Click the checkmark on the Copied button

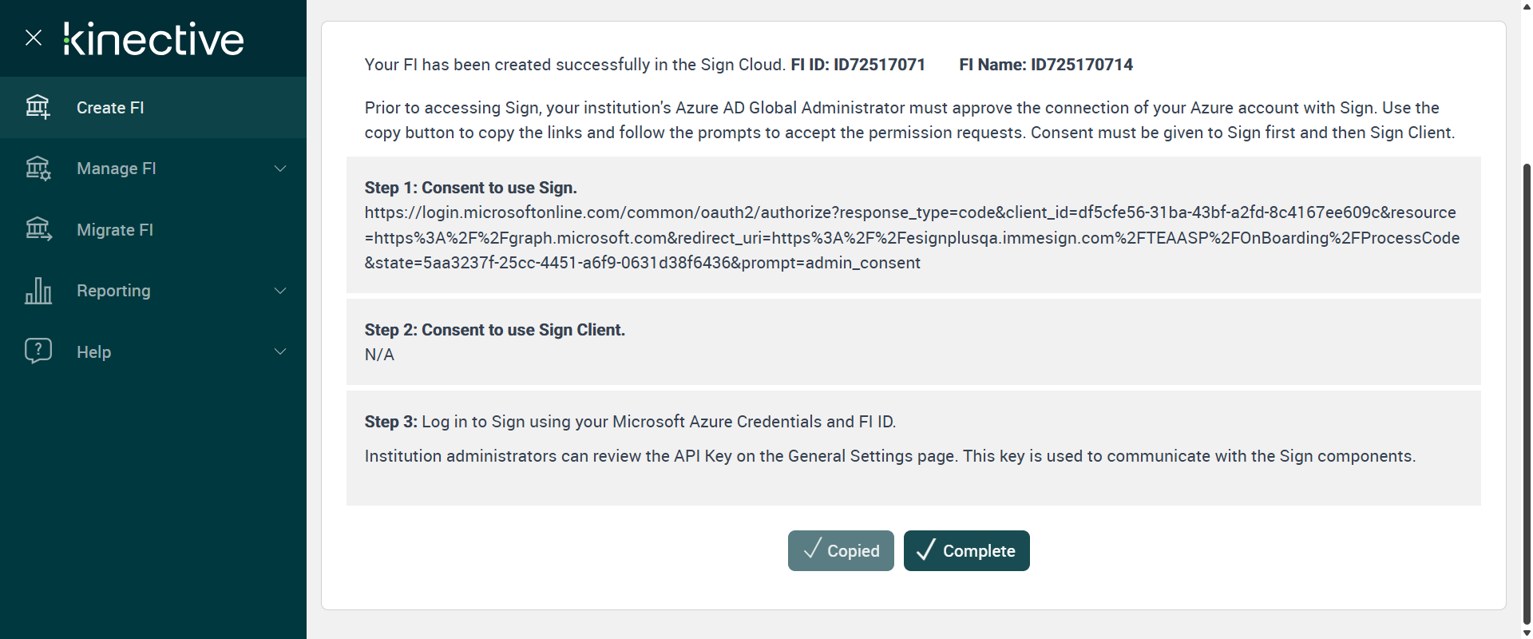point(812,550)
